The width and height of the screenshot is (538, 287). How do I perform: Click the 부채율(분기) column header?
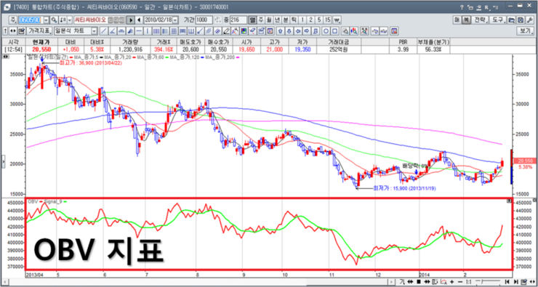pyautogui.click(x=433, y=41)
